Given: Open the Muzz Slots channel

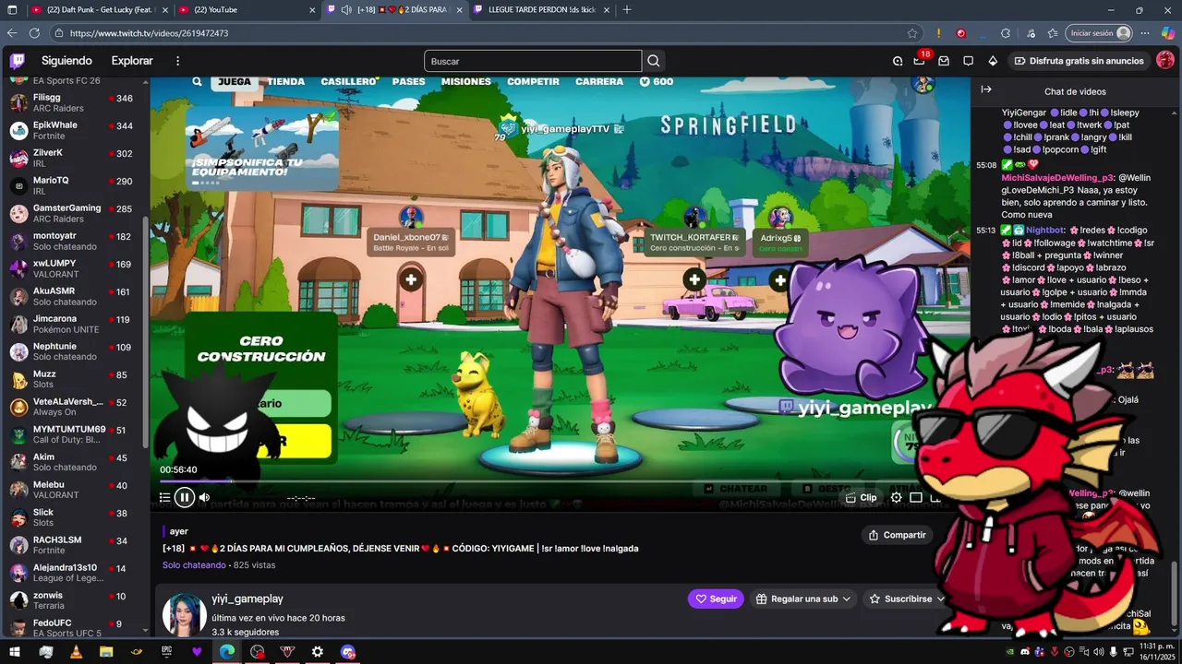Looking at the screenshot, I should click(x=74, y=379).
